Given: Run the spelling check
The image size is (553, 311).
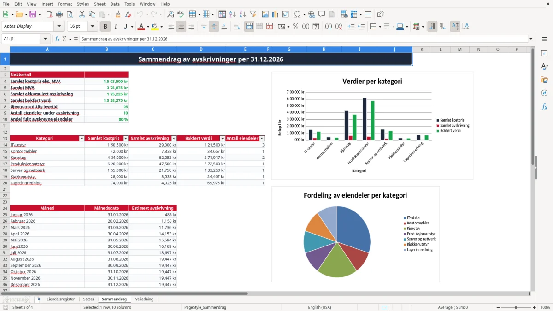Looking at the screenshot, I should click(181, 14).
